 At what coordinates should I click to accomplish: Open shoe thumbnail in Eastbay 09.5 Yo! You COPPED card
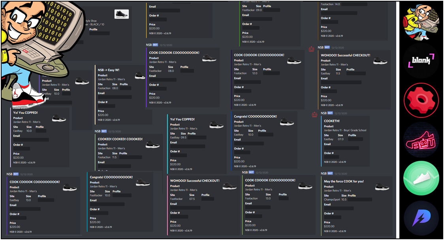[216, 125]
